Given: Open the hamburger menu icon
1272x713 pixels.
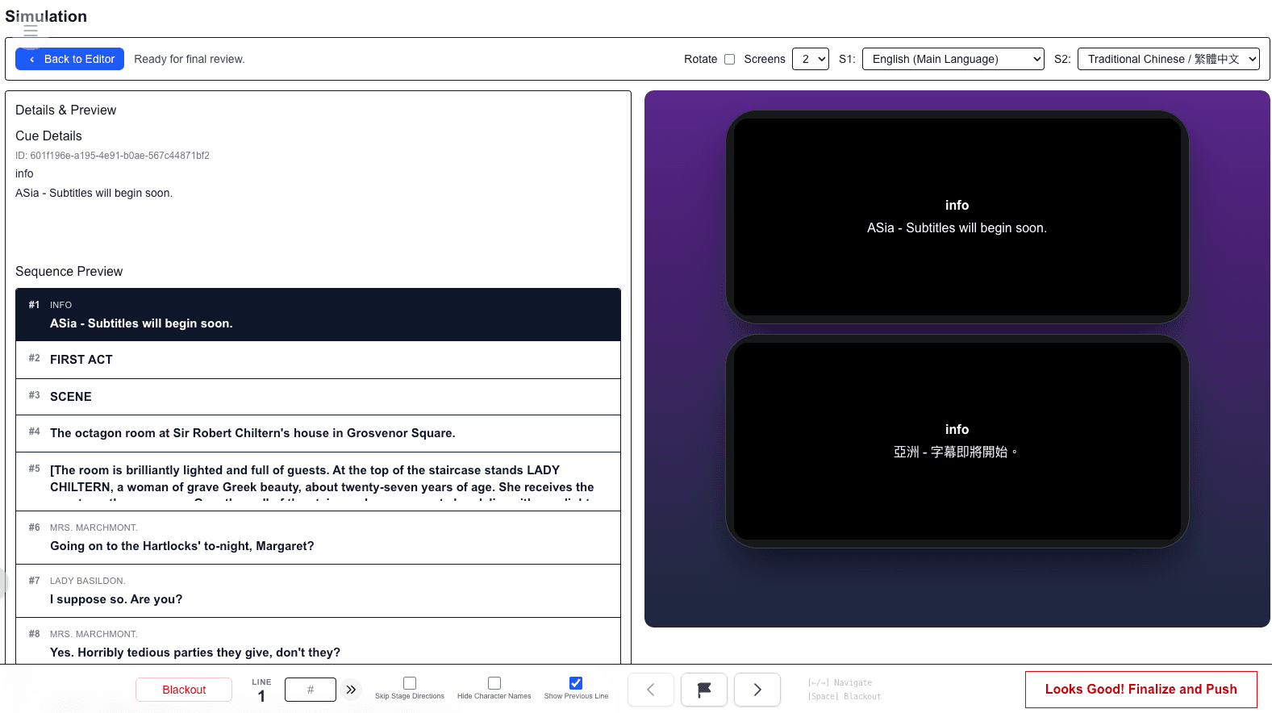Looking at the screenshot, I should tap(31, 31).
